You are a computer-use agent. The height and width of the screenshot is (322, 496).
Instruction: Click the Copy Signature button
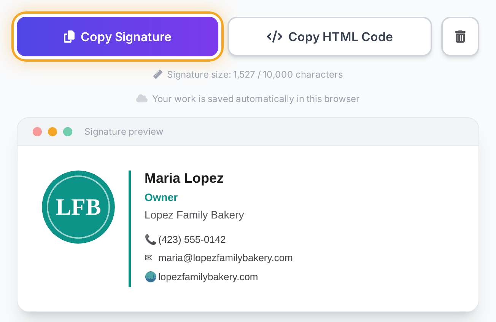tap(118, 37)
